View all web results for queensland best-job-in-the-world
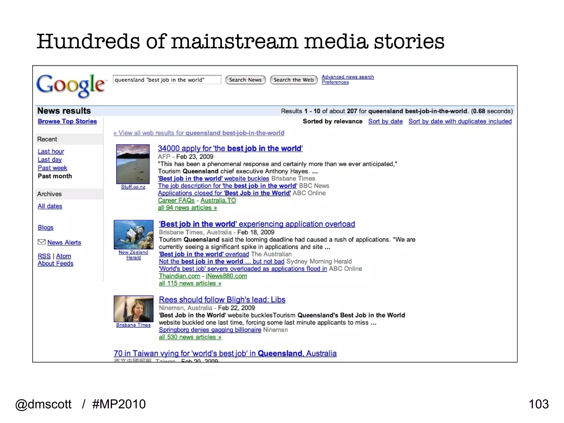The image size is (564, 423). click(199, 133)
